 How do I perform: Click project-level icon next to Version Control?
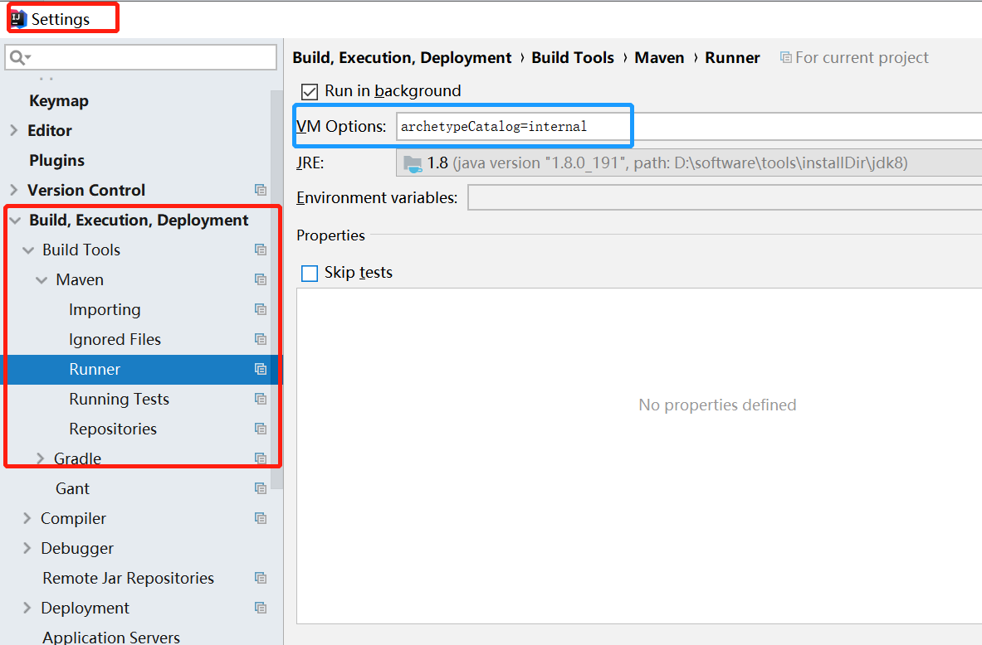261,190
